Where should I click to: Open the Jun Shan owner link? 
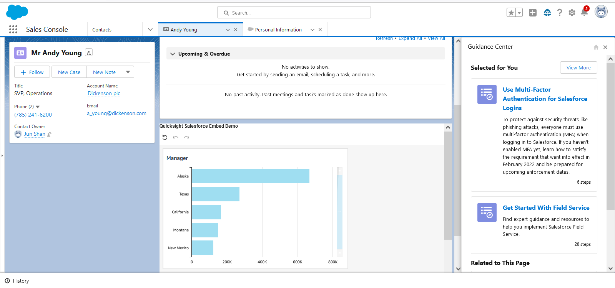click(x=35, y=134)
